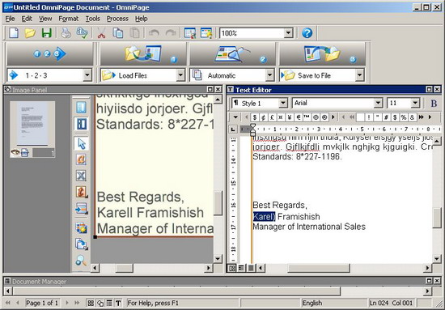
Task: Click the Page 1 of 1 field
Action: click(42, 303)
